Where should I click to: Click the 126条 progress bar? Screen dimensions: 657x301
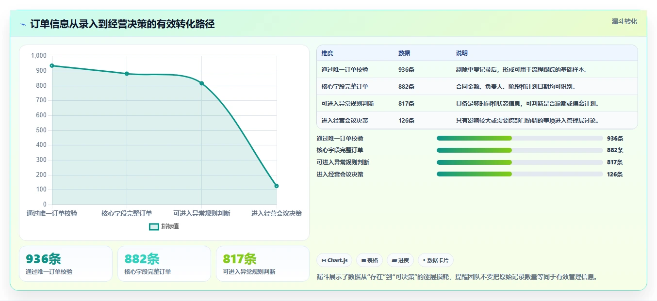[x=520, y=174]
